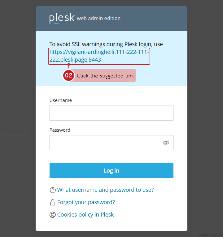Click the "To avoid SSL warnings" notice text

[106, 44]
